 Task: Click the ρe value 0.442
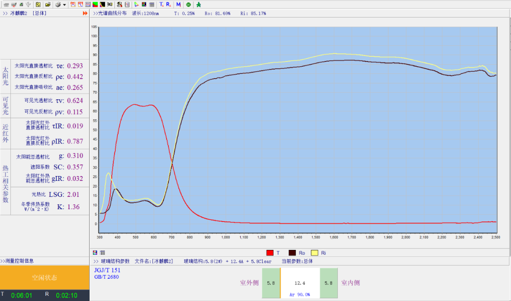coord(75,77)
